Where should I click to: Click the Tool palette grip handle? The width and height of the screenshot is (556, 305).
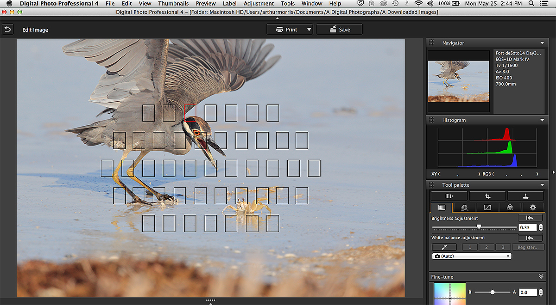pyautogui.click(x=431, y=185)
